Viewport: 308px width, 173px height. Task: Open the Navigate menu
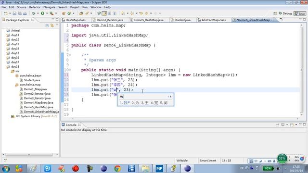pos(49,7)
